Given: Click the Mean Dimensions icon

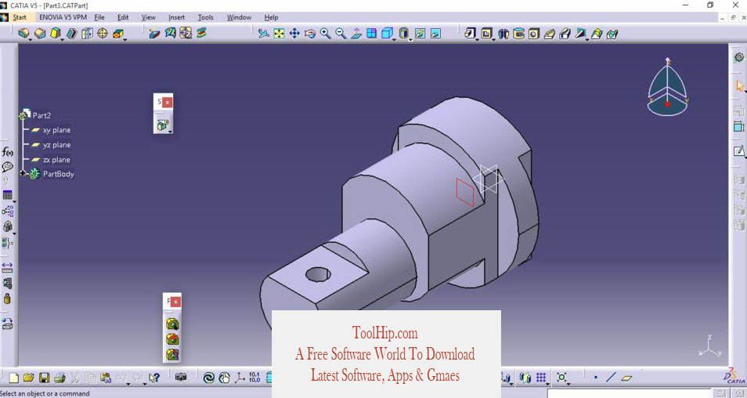Looking at the screenshot, I should click(254, 378).
